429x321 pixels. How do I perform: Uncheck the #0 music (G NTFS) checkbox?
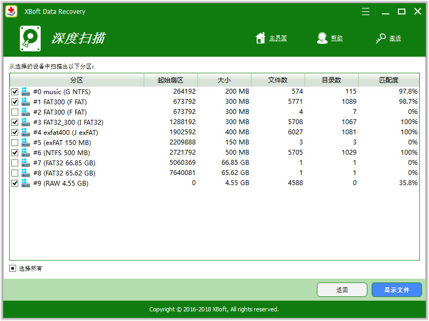[x=15, y=91]
